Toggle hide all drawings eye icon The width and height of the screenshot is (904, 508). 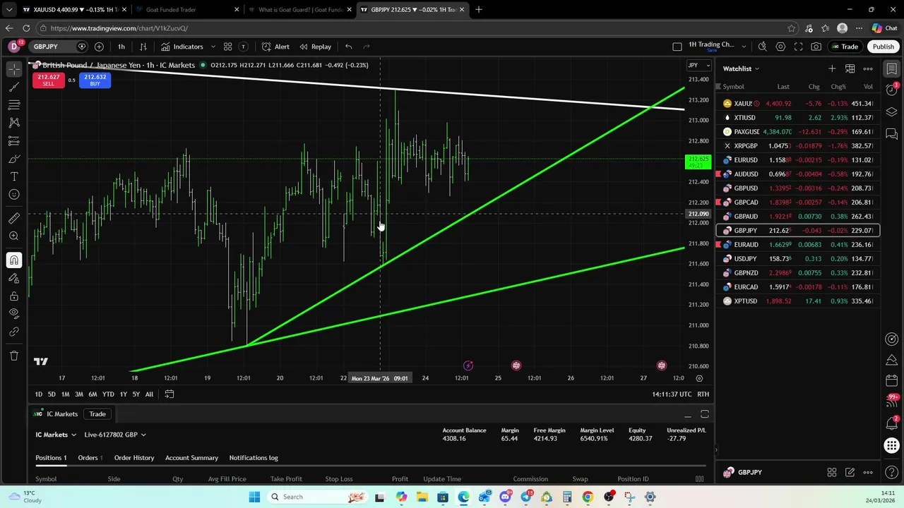[14, 314]
